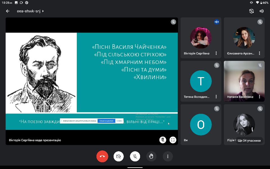Expand the presentation to fullscreen
Screen dimensions: 270x169
pyautogui.click(x=173, y=140)
